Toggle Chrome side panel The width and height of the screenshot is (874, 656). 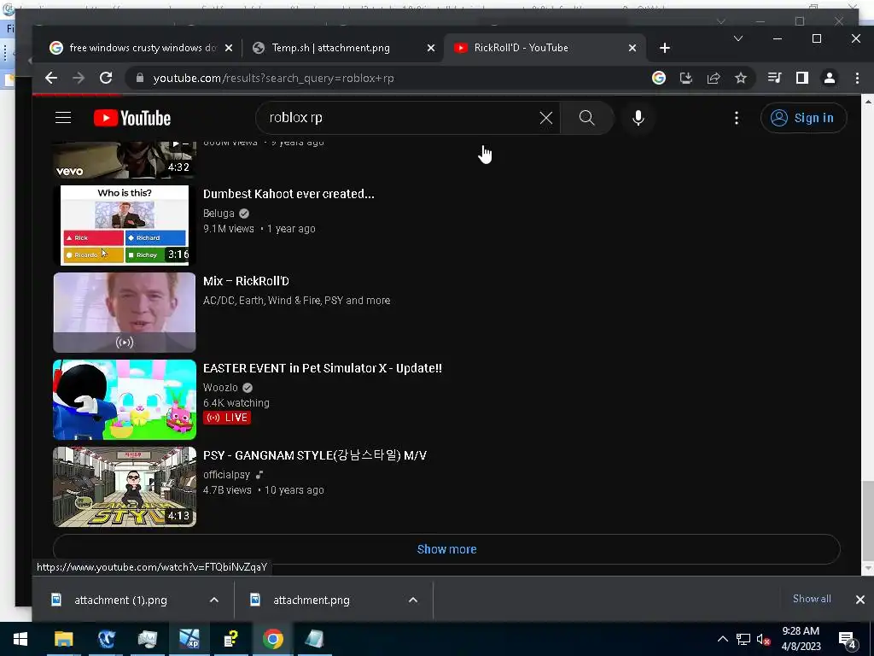point(802,78)
